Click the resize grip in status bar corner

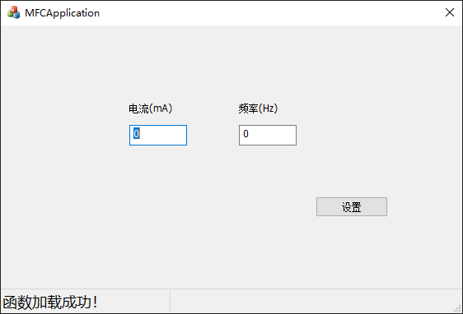click(x=457, y=308)
